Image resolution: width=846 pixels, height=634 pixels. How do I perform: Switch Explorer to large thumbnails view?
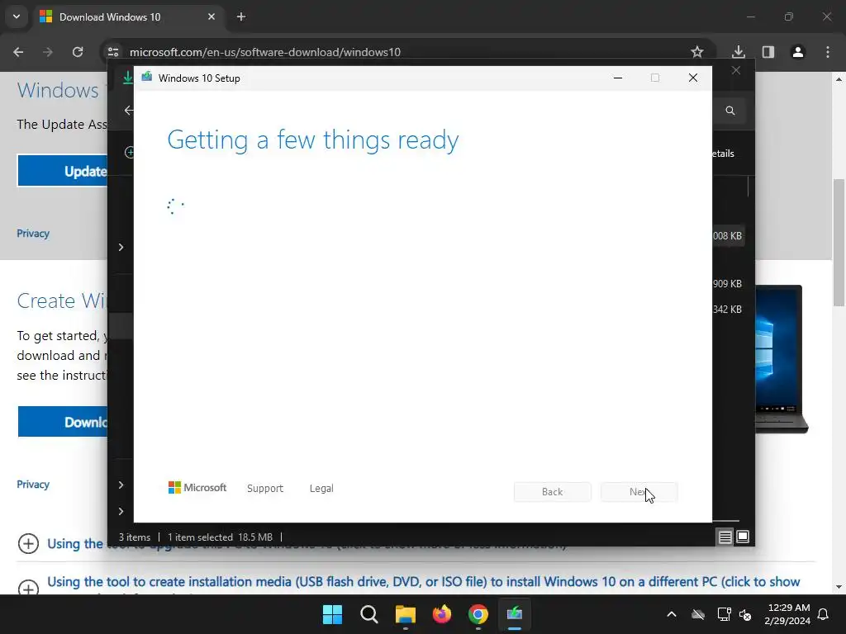[743, 537]
